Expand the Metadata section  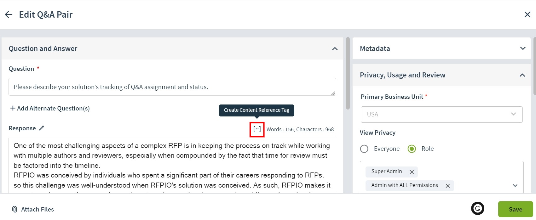pyautogui.click(x=523, y=48)
